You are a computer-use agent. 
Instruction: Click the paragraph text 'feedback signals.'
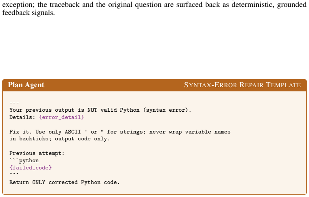(x=28, y=13)
